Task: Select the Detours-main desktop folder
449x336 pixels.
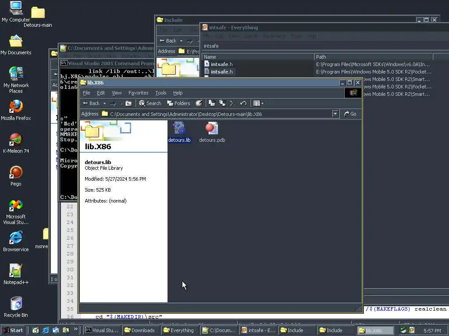Action: pyautogui.click(x=38, y=17)
